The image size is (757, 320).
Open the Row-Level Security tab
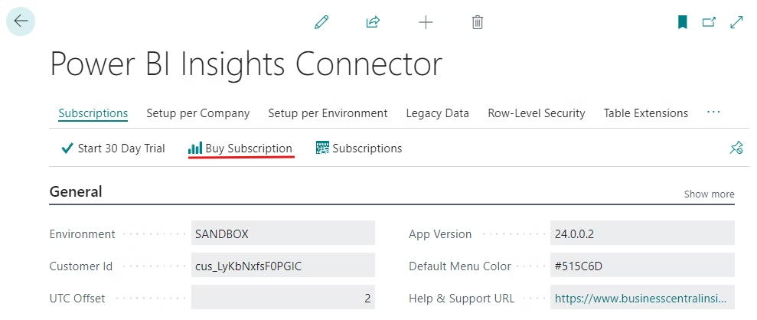(x=537, y=113)
